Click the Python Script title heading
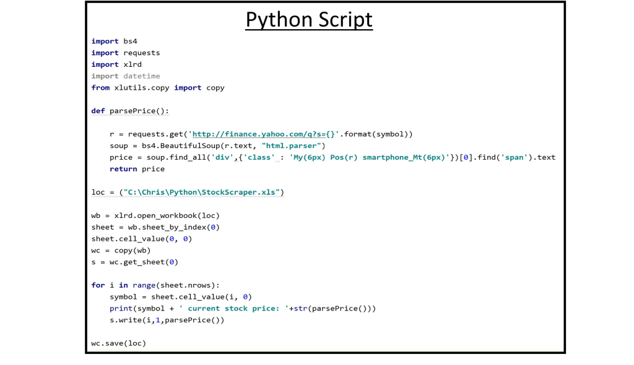 pyautogui.click(x=308, y=19)
